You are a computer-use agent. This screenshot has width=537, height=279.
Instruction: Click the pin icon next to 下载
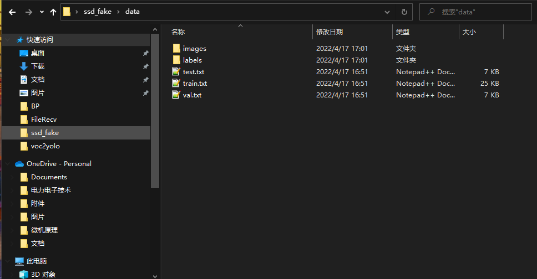(x=145, y=66)
